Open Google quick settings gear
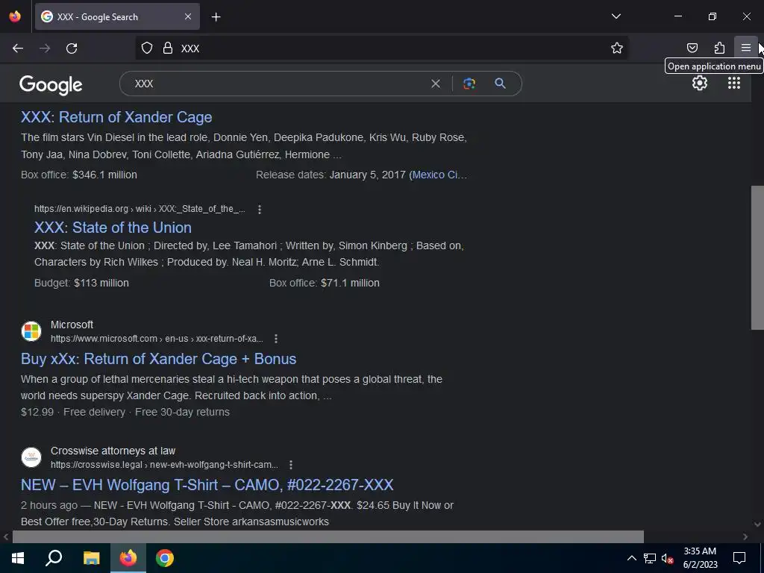 (x=700, y=83)
